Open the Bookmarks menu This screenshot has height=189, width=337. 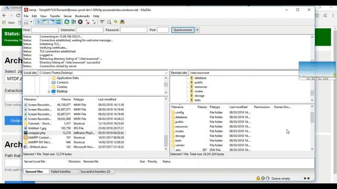click(82, 16)
